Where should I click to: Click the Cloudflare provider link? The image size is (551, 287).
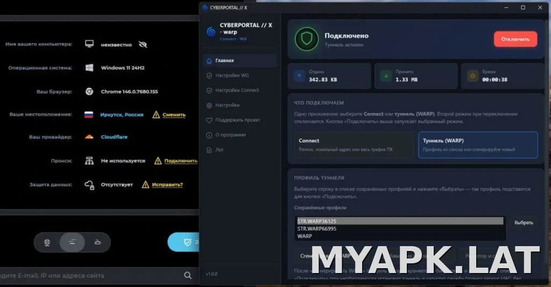[x=114, y=137]
